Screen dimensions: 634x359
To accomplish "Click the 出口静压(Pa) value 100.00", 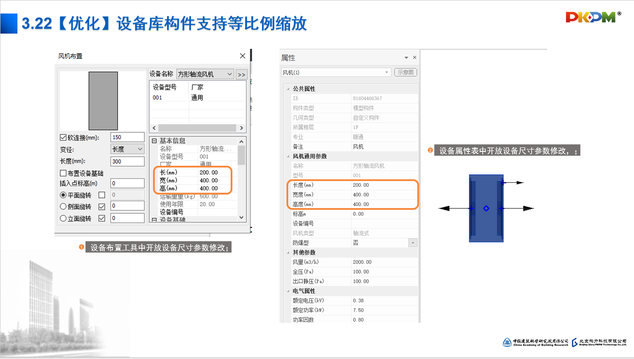I will (385, 281).
